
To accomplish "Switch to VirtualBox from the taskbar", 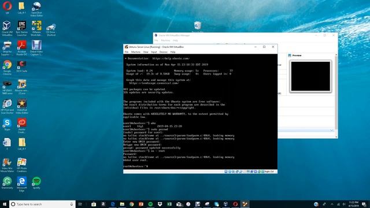I will coord(226,204).
